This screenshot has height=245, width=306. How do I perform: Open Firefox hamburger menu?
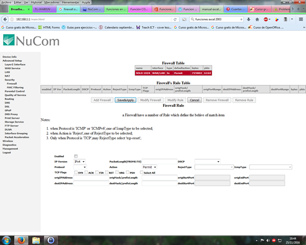pos(301,19)
